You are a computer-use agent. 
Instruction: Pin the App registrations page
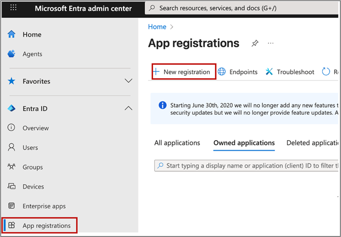[255, 43]
